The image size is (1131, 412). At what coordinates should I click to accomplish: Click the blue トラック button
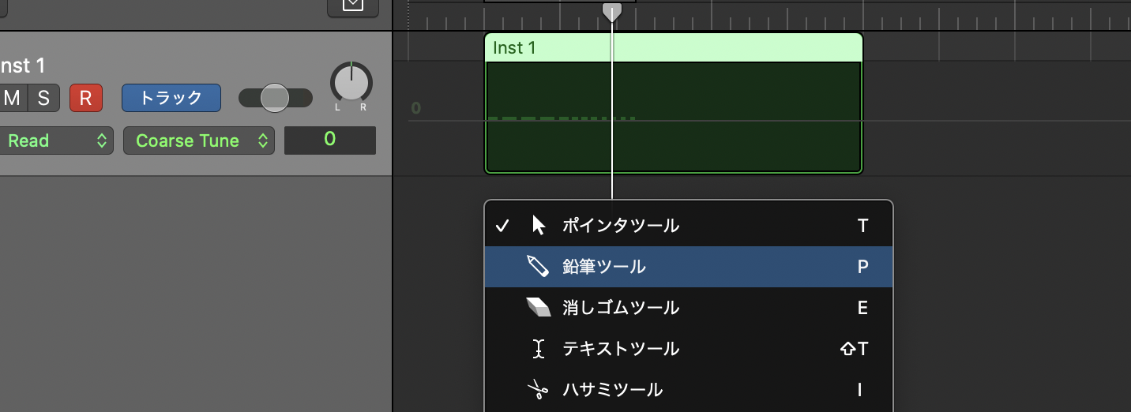click(171, 98)
